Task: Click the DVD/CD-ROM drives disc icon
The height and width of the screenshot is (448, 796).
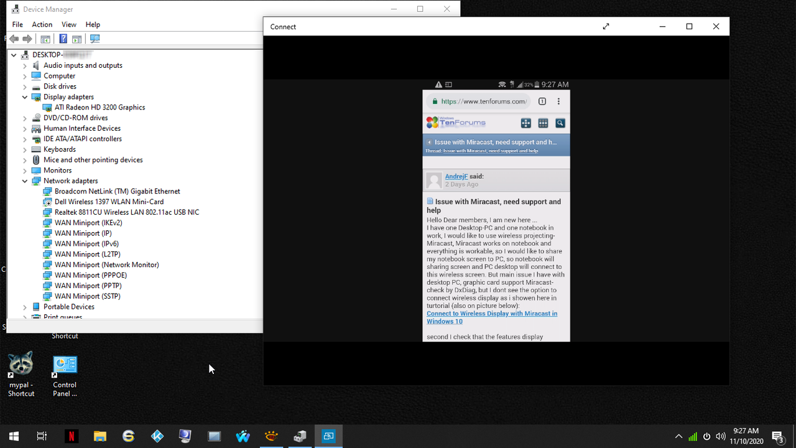Action: point(36,118)
